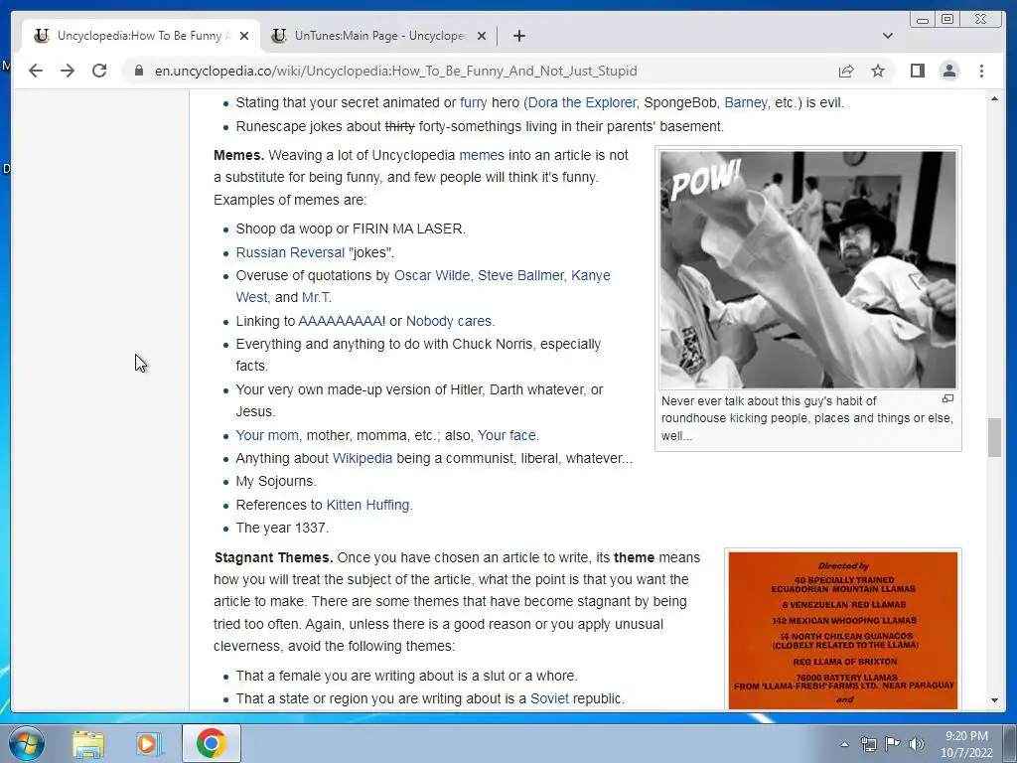Open volume control tray icon
Image resolution: width=1017 pixels, height=763 pixels.
(x=916, y=744)
